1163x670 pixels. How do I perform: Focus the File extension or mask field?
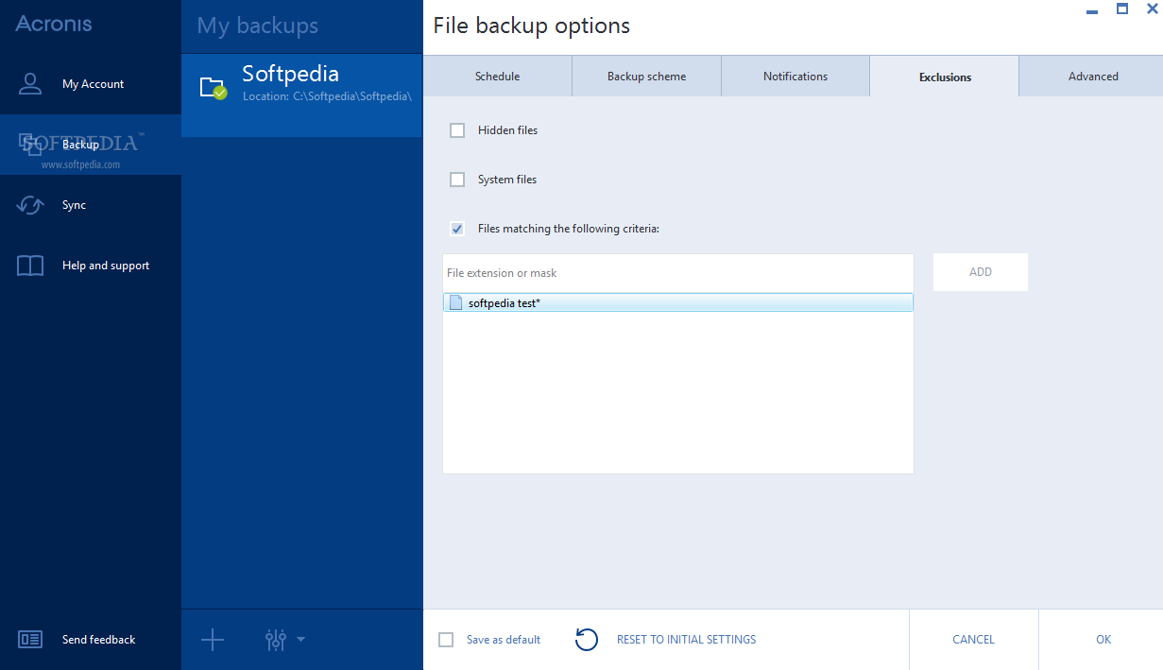point(677,273)
